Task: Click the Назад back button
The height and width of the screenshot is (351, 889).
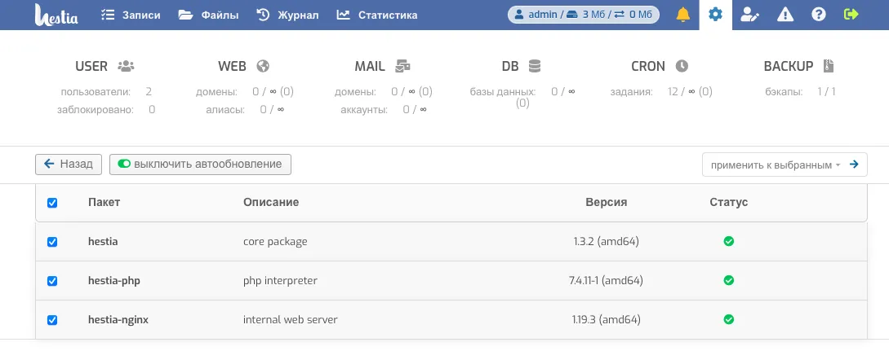Action: (69, 165)
